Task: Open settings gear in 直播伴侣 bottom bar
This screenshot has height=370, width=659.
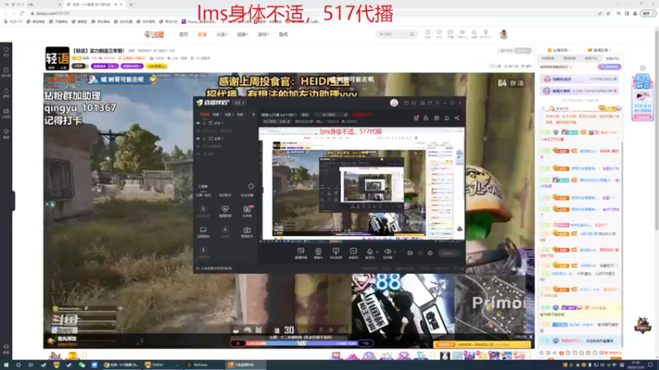Action: click(x=430, y=253)
